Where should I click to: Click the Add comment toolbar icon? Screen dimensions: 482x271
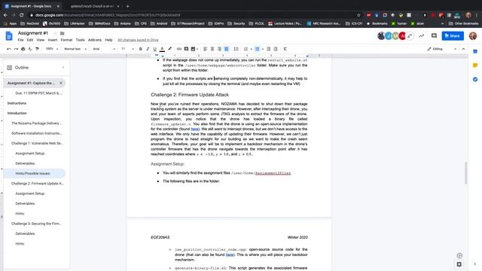click(x=186, y=49)
